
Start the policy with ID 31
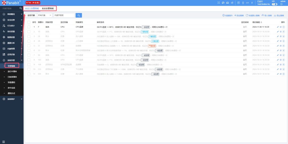(283, 46)
